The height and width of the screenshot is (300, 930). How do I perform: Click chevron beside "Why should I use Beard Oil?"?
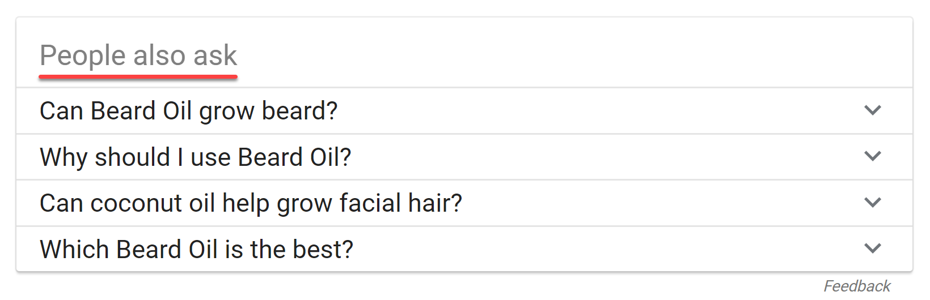(872, 156)
